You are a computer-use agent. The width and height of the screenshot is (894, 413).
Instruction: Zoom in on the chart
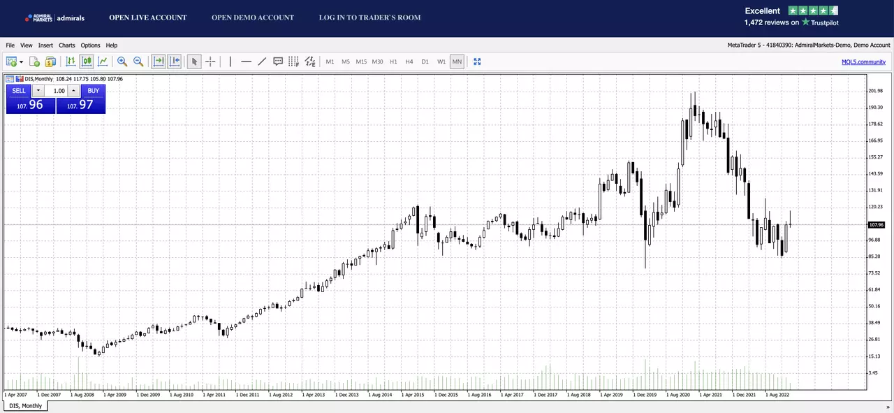point(122,61)
